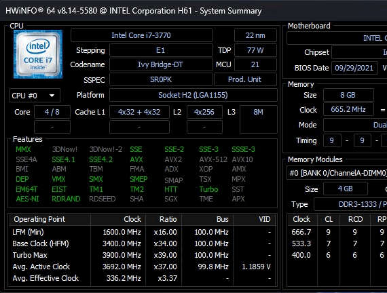This screenshot has height=293, width=387.
Task: Select the Socket H2 (LGA1155) platform field
Action: [x=193, y=95]
